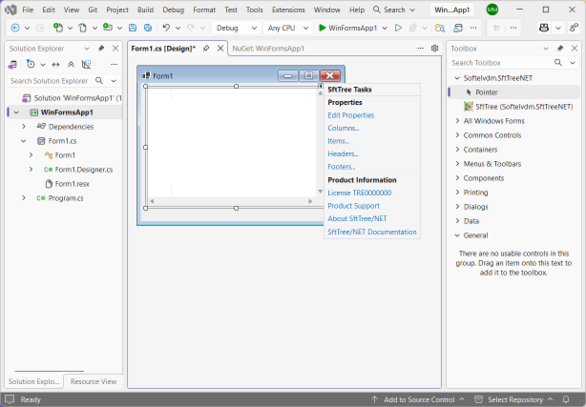Image resolution: width=586 pixels, height=407 pixels.
Task: Click the Headers... link in SftTree Tasks
Action: tap(343, 153)
